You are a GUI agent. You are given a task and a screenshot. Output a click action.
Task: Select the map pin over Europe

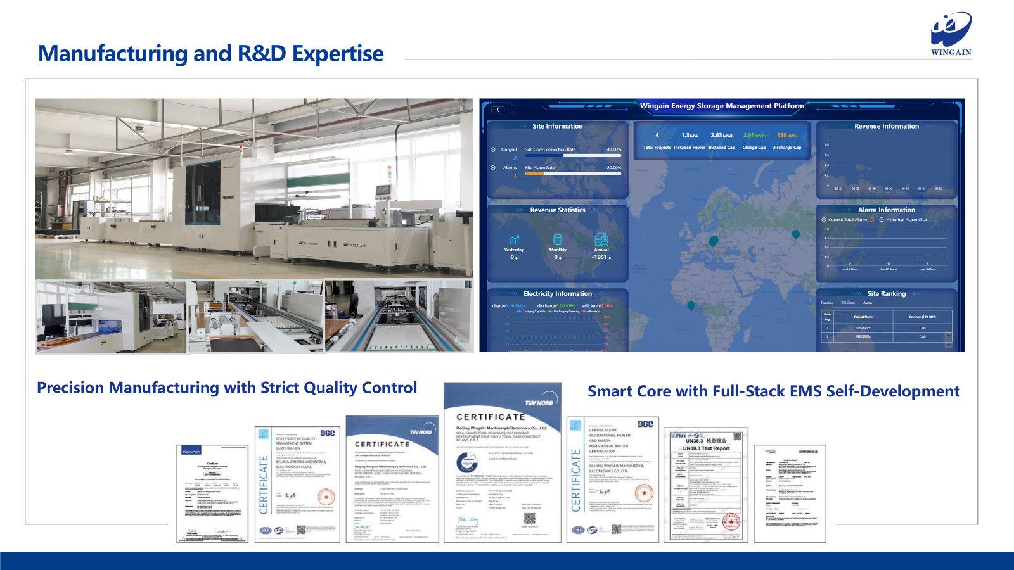(714, 241)
